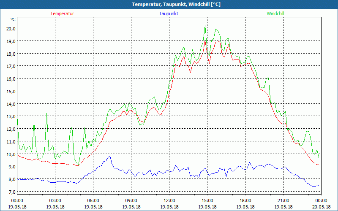The width and height of the screenshot is (338, 211).
Task: Click the 20.05.18 date label
Action: [321, 207]
